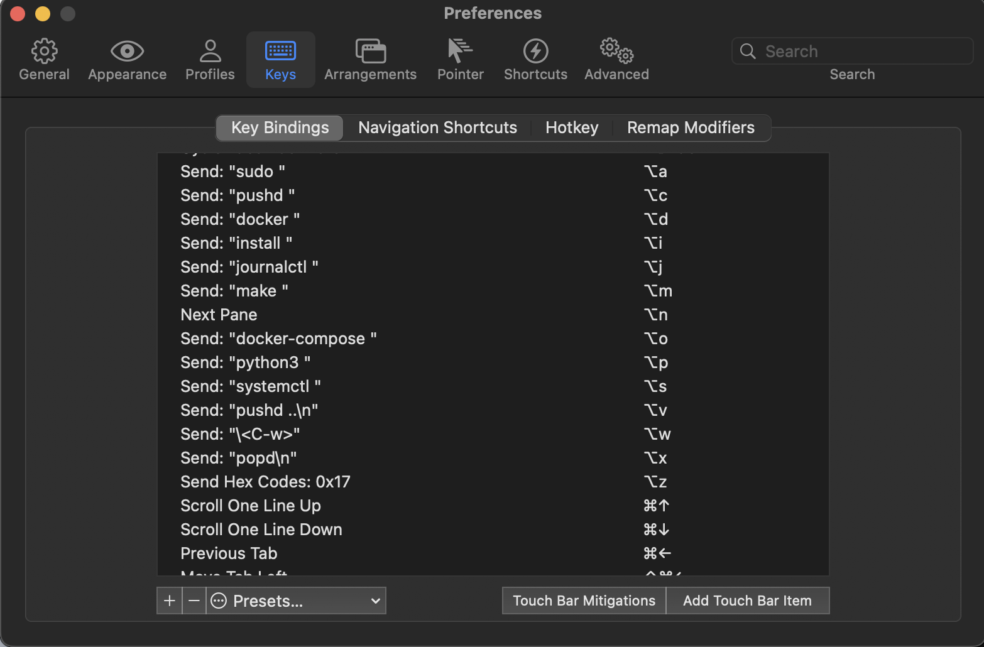Open the Profiles preferences icon
This screenshot has width=984, height=647.
[x=209, y=58]
